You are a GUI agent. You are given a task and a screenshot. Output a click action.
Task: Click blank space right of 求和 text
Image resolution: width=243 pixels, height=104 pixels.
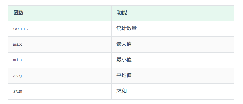pos(180,91)
